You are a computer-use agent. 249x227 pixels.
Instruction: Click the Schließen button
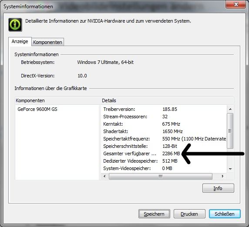click(x=225, y=214)
